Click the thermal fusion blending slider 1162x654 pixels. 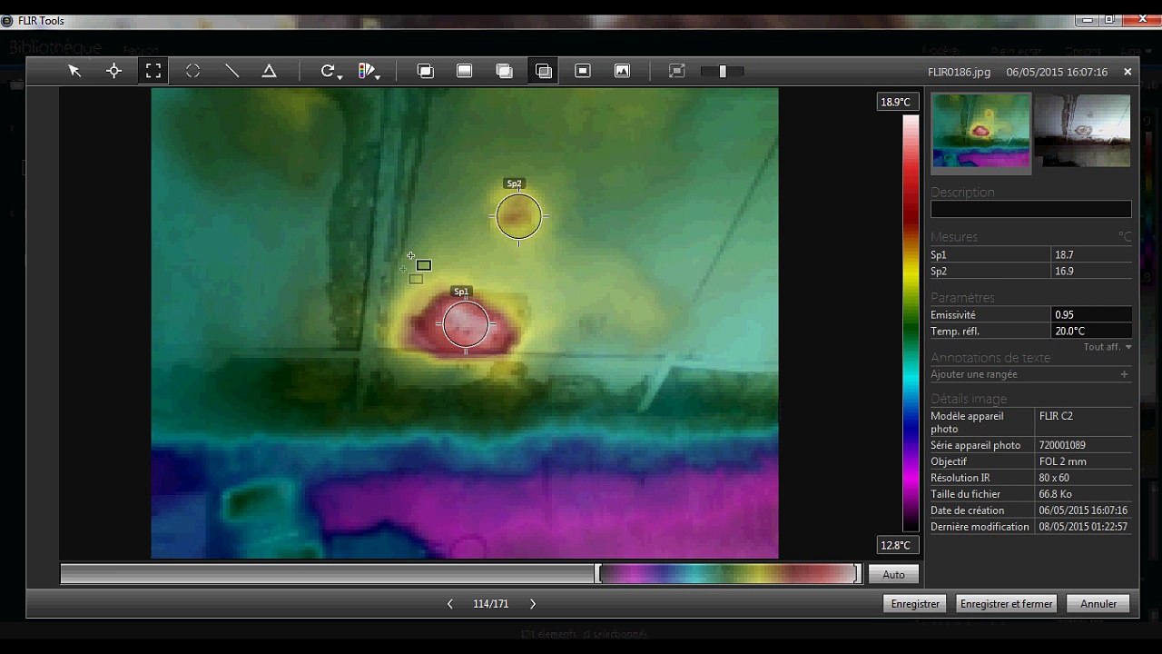pos(723,71)
